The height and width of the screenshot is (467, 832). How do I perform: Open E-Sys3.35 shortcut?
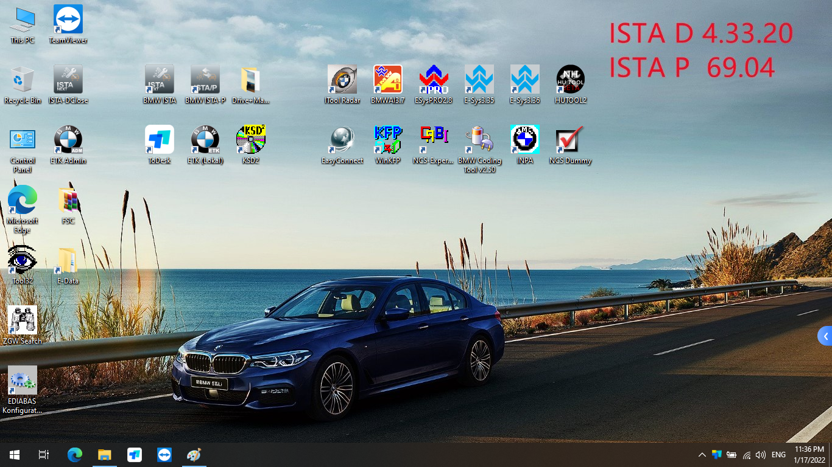pos(479,85)
